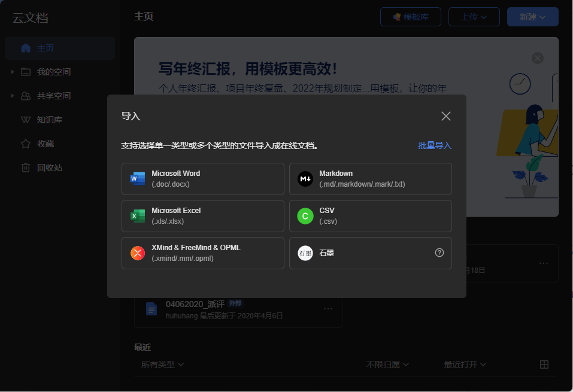
Task: Click the XMind red circle icon
Action: (138, 253)
